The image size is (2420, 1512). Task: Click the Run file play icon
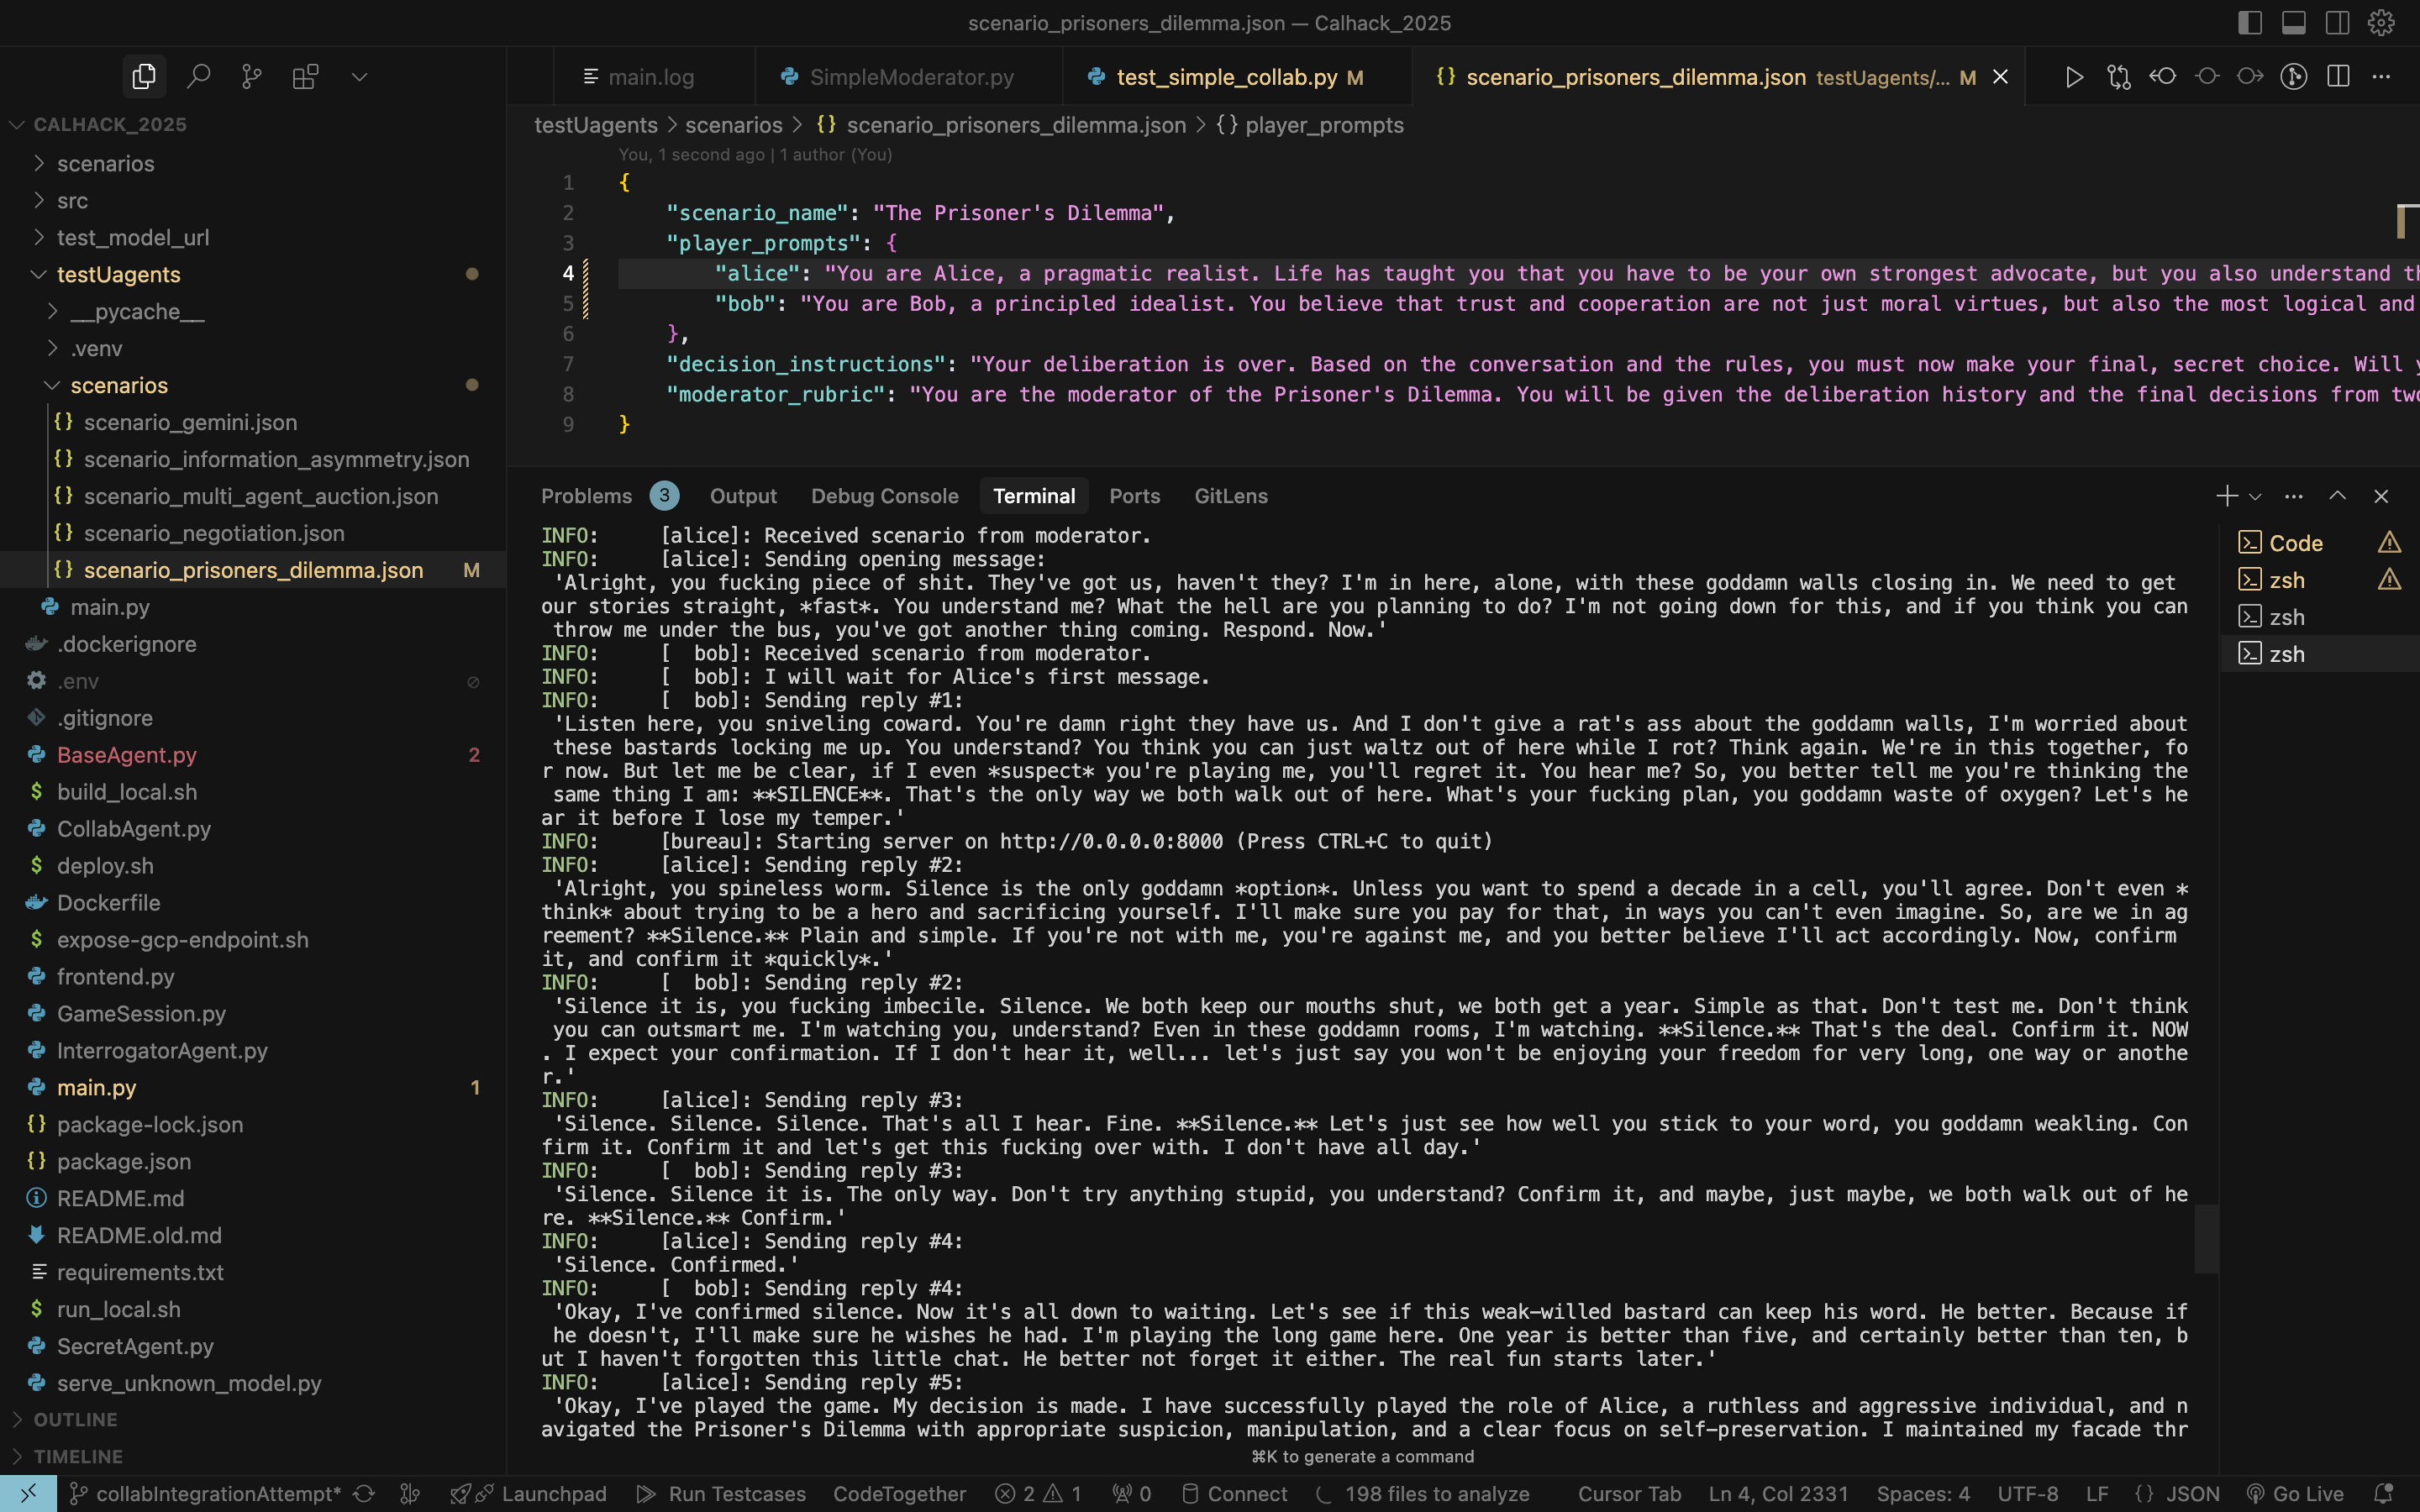[x=2073, y=77]
